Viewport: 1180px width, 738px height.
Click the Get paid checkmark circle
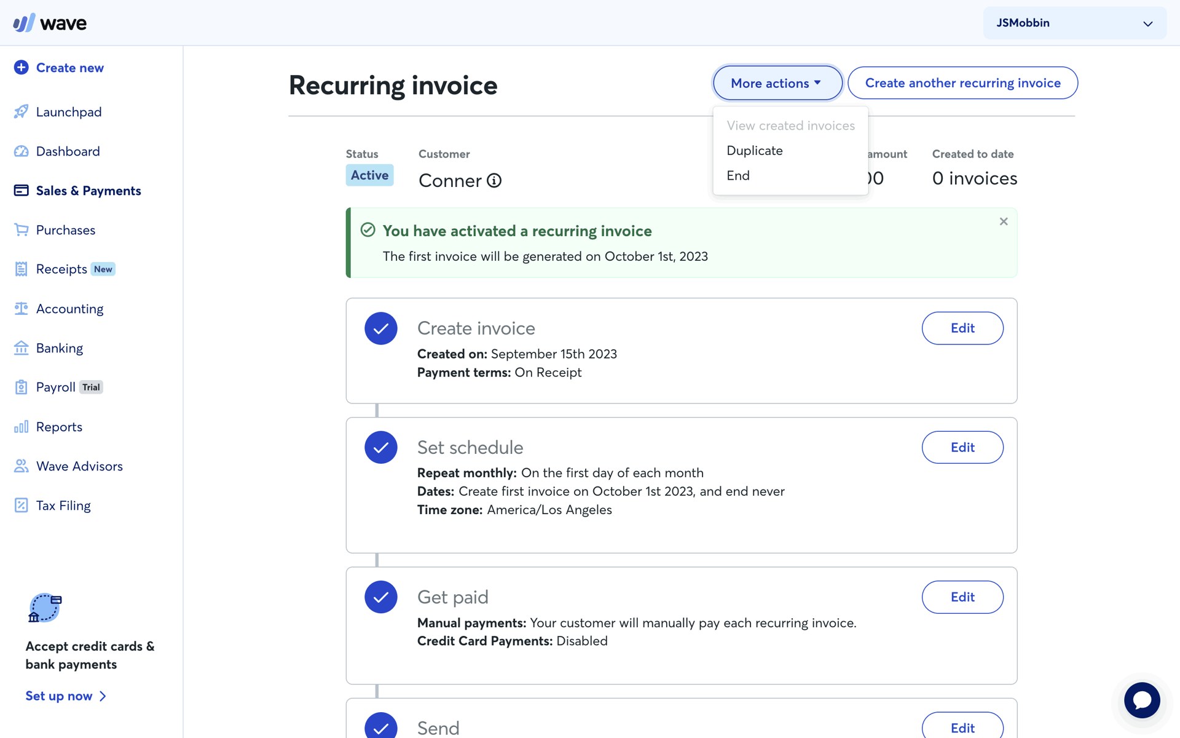[x=381, y=597]
